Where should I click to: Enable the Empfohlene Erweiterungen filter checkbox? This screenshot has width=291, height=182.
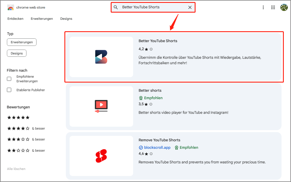(9, 79)
